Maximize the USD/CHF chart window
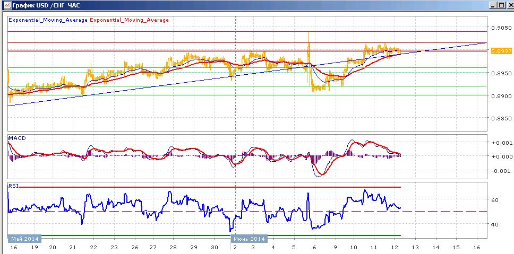Viewport: 514px width, 254px height. [500, 5]
